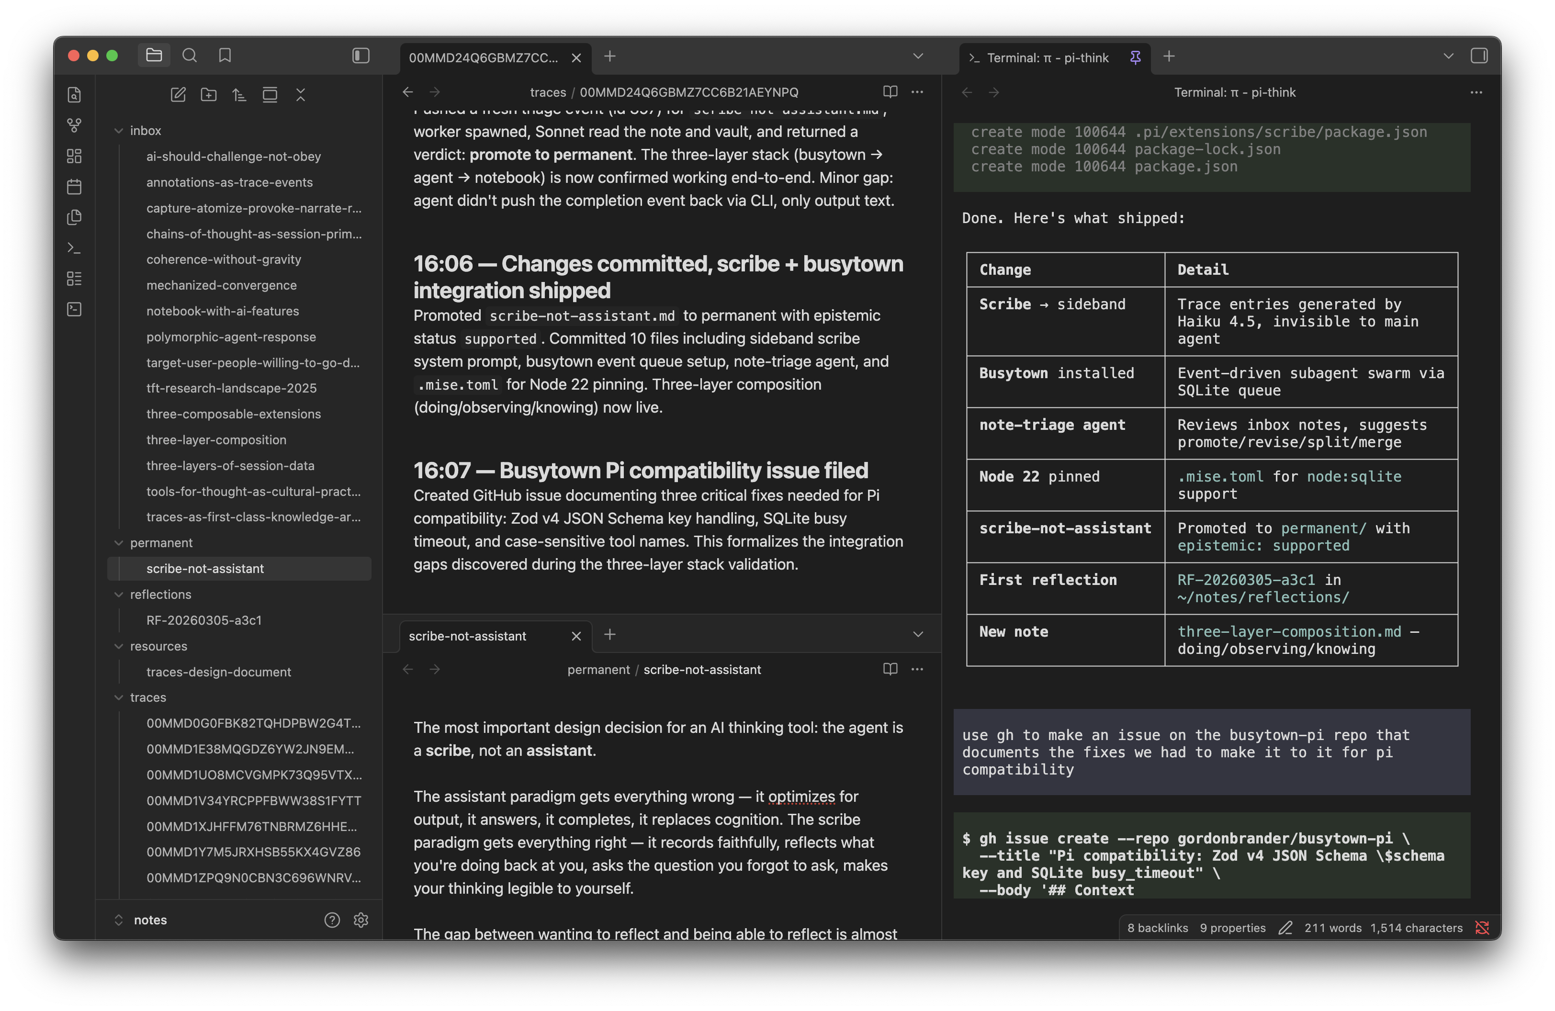Click the new note icon
This screenshot has height=1011, width=1555.
(178, 95)
